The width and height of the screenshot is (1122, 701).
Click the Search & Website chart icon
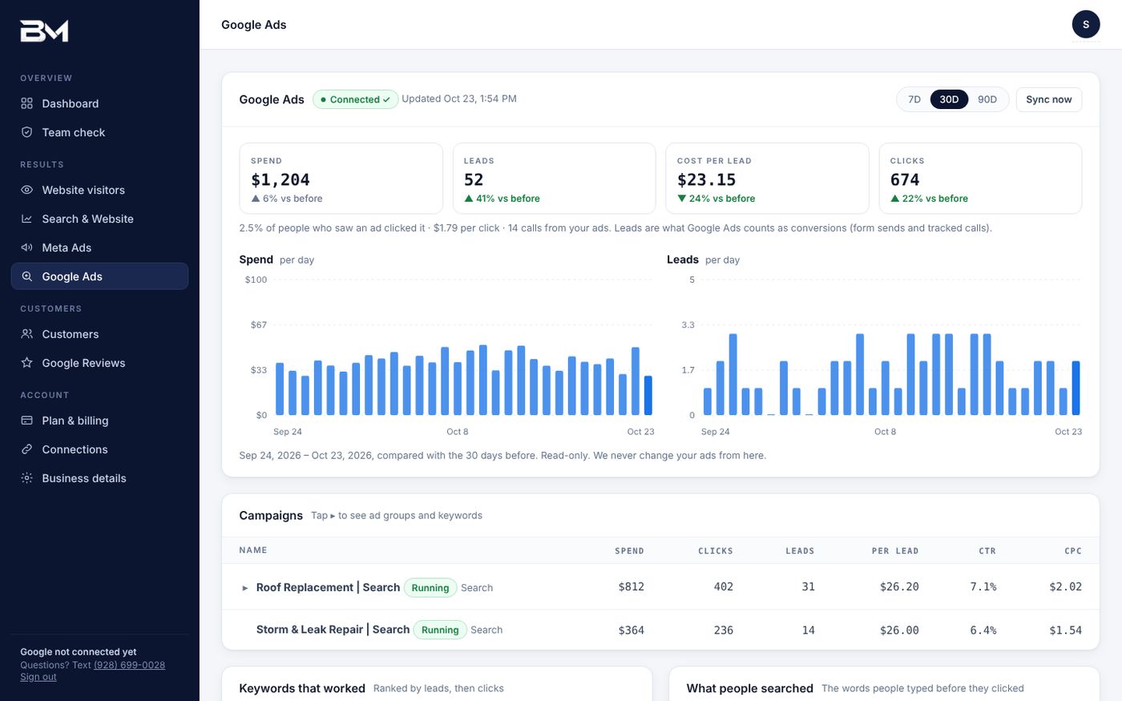[x=26, y=219]
